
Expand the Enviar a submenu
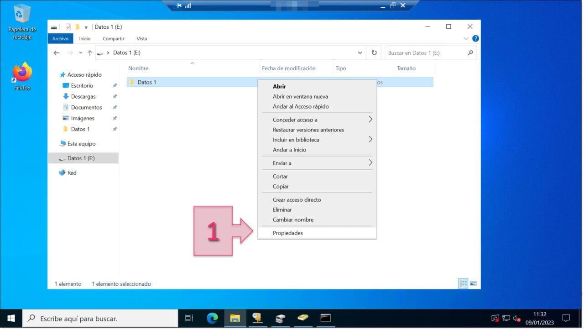tap(370, 163)
